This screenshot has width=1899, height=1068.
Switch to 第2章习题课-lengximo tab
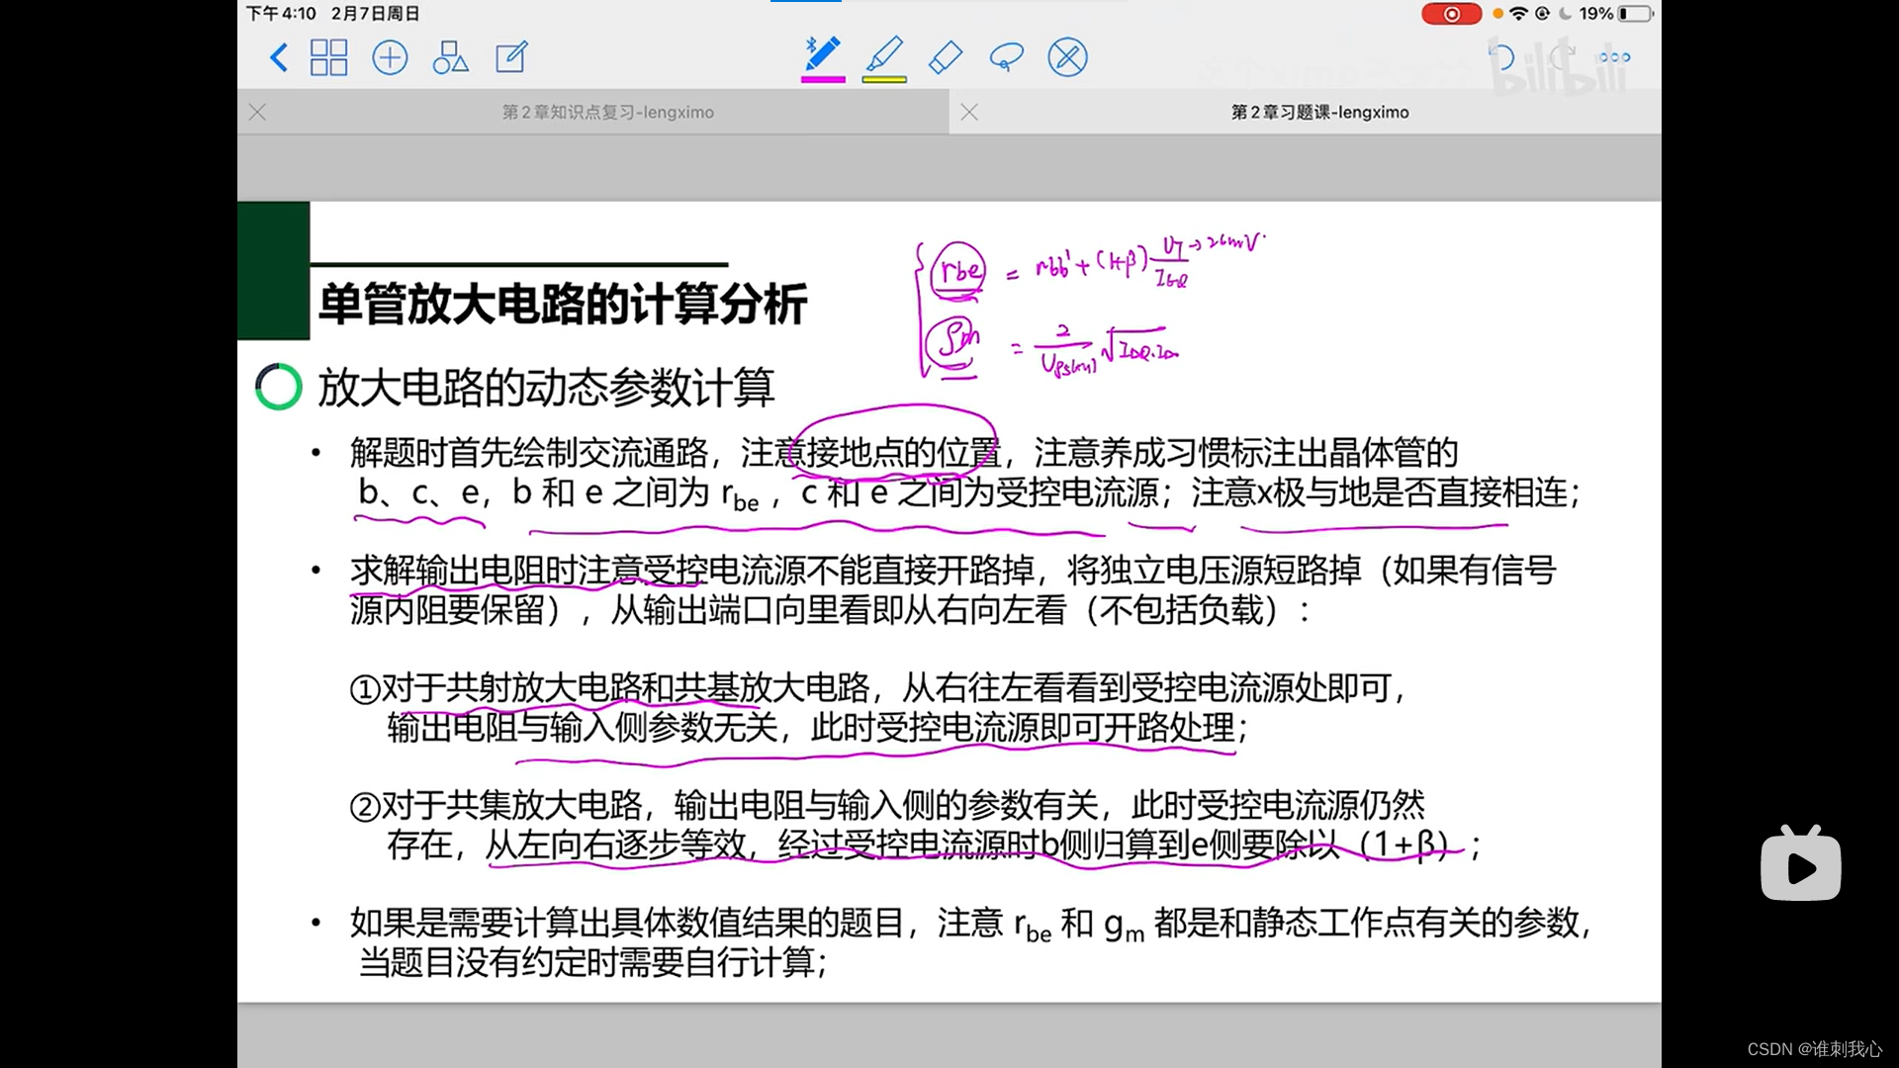click(1319, 113)
